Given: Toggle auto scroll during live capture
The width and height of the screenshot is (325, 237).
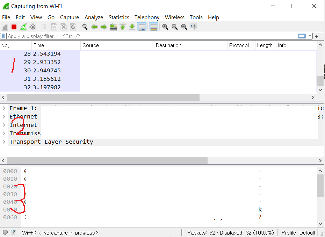Looking at the screenshot, I should click(142, 27).
